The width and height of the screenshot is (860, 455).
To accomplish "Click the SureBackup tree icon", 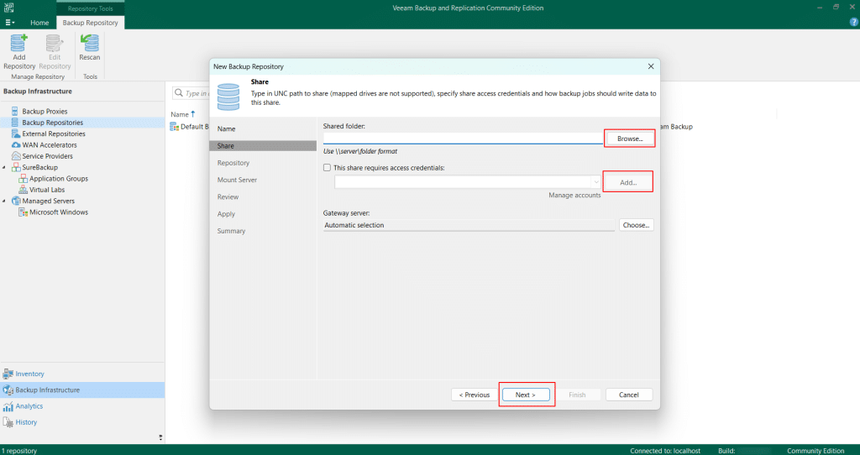I will pos(16,167).
